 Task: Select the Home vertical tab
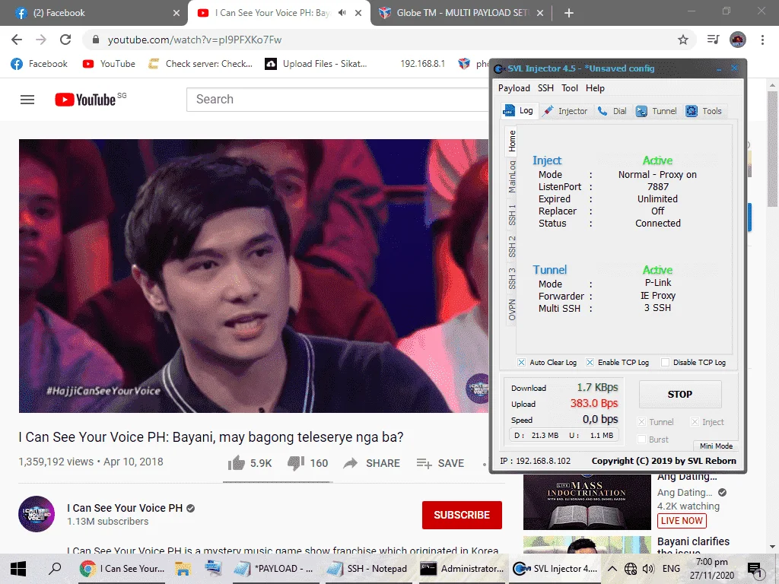point(512,141)
